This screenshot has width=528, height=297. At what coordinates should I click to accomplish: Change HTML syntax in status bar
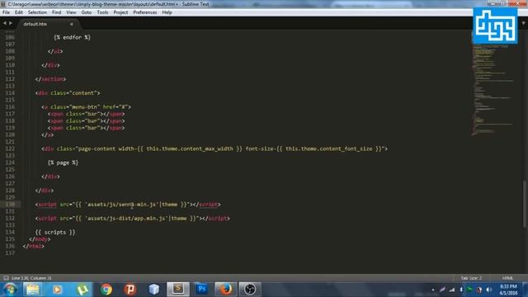tap(507, 278)
